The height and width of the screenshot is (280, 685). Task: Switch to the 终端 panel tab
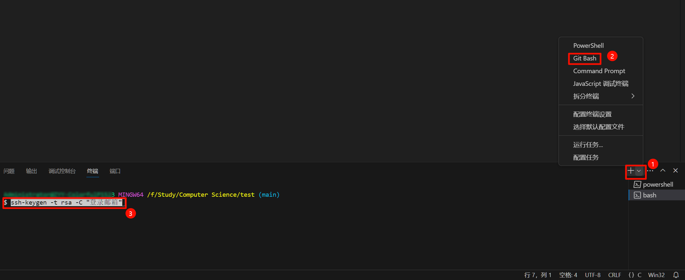click(x=93, y=171)
